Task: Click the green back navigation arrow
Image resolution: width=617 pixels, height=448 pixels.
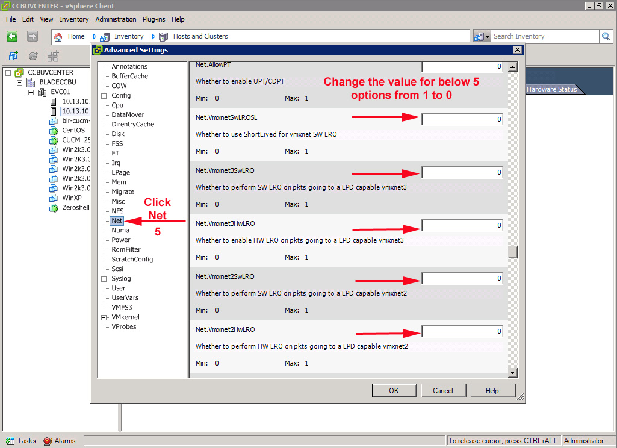Action: pos(12,36)
